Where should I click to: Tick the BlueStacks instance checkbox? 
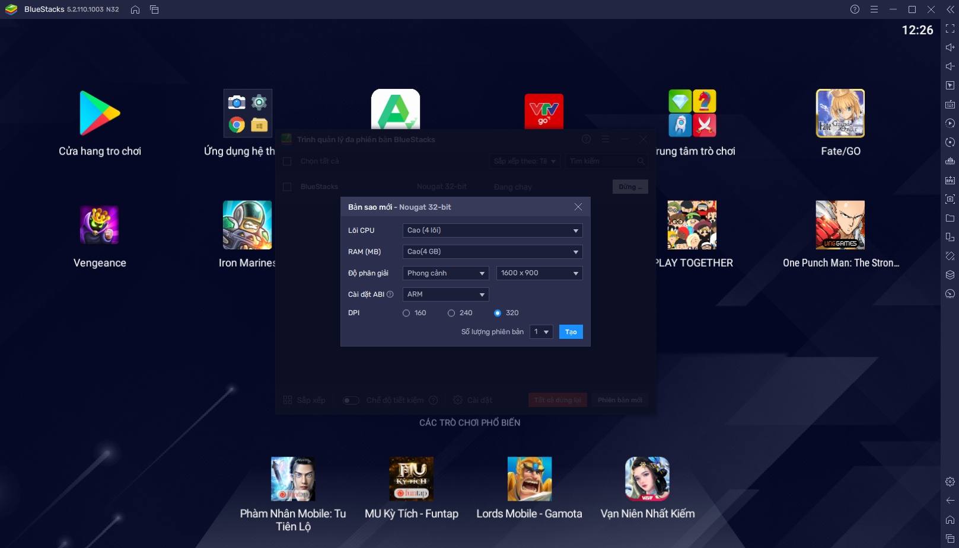tap(287, 187)
